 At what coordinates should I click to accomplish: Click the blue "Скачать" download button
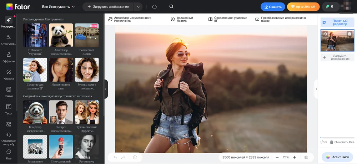[x=273, y=7]
